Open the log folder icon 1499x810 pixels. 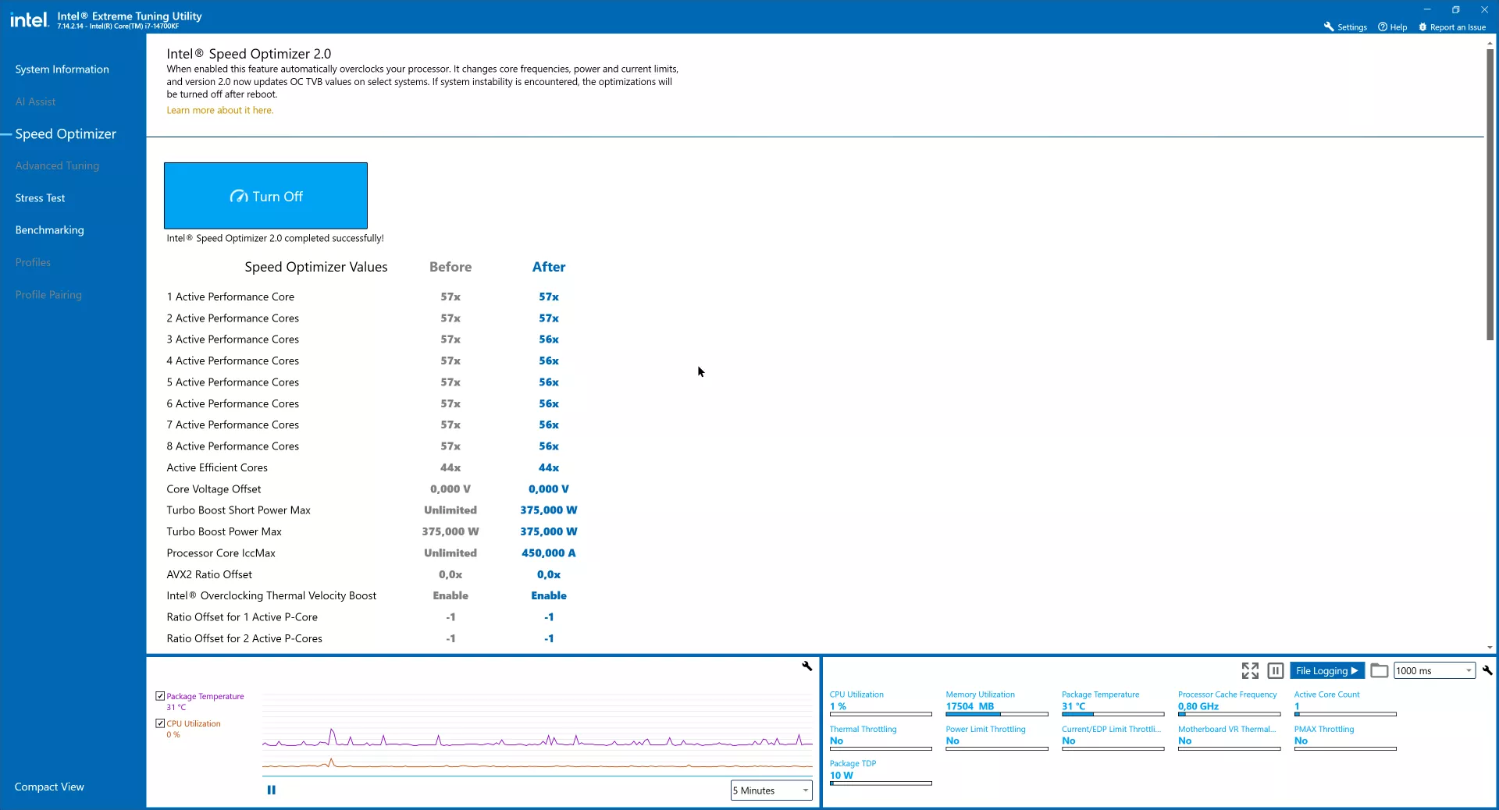point(1380,670)
